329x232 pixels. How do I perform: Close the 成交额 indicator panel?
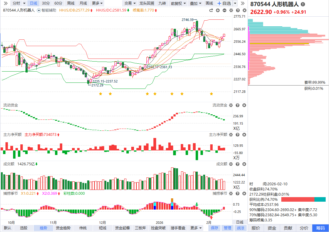click(244, 164)
